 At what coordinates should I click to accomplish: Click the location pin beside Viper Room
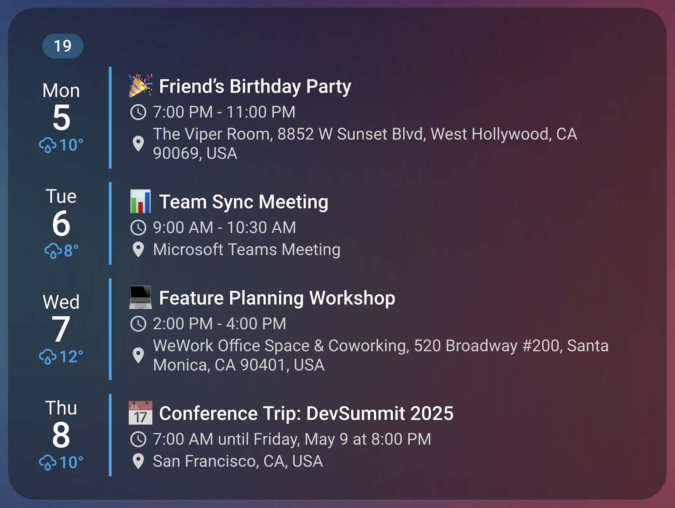[138, 144]
